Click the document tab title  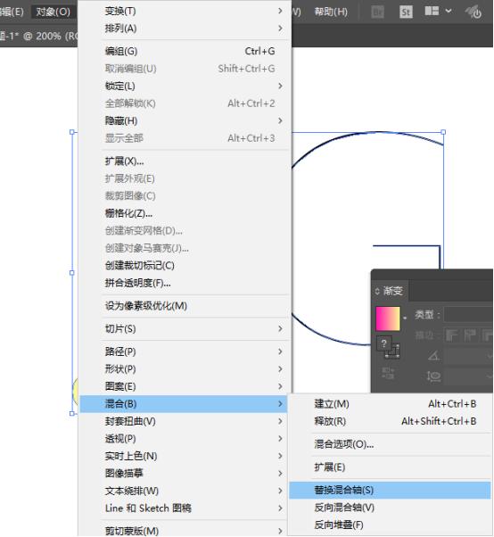click(x=38, y=36)
